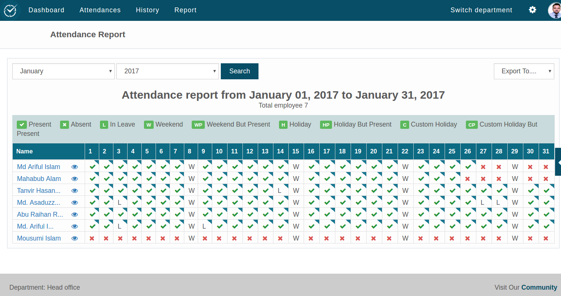Open the January month dropdown
The height and width of the screenshot is (296, 561).
tap(63, 71)
